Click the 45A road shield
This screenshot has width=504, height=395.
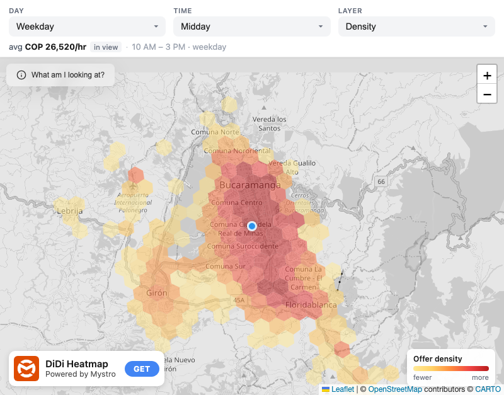[239, 300]
